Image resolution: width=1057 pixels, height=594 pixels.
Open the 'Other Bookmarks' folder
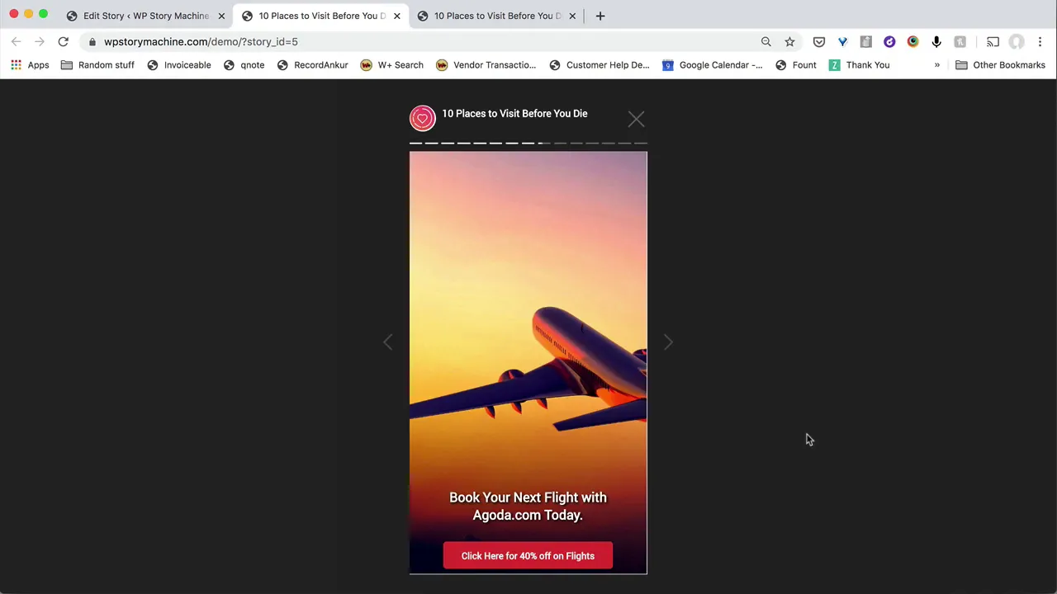[x=1000, y=65]
